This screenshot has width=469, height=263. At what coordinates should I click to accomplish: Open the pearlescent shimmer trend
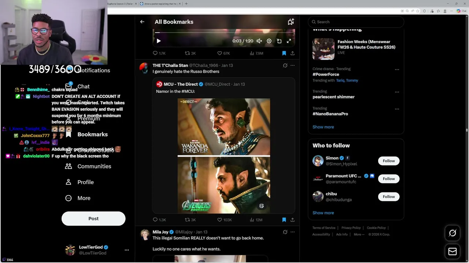point(333,97)
